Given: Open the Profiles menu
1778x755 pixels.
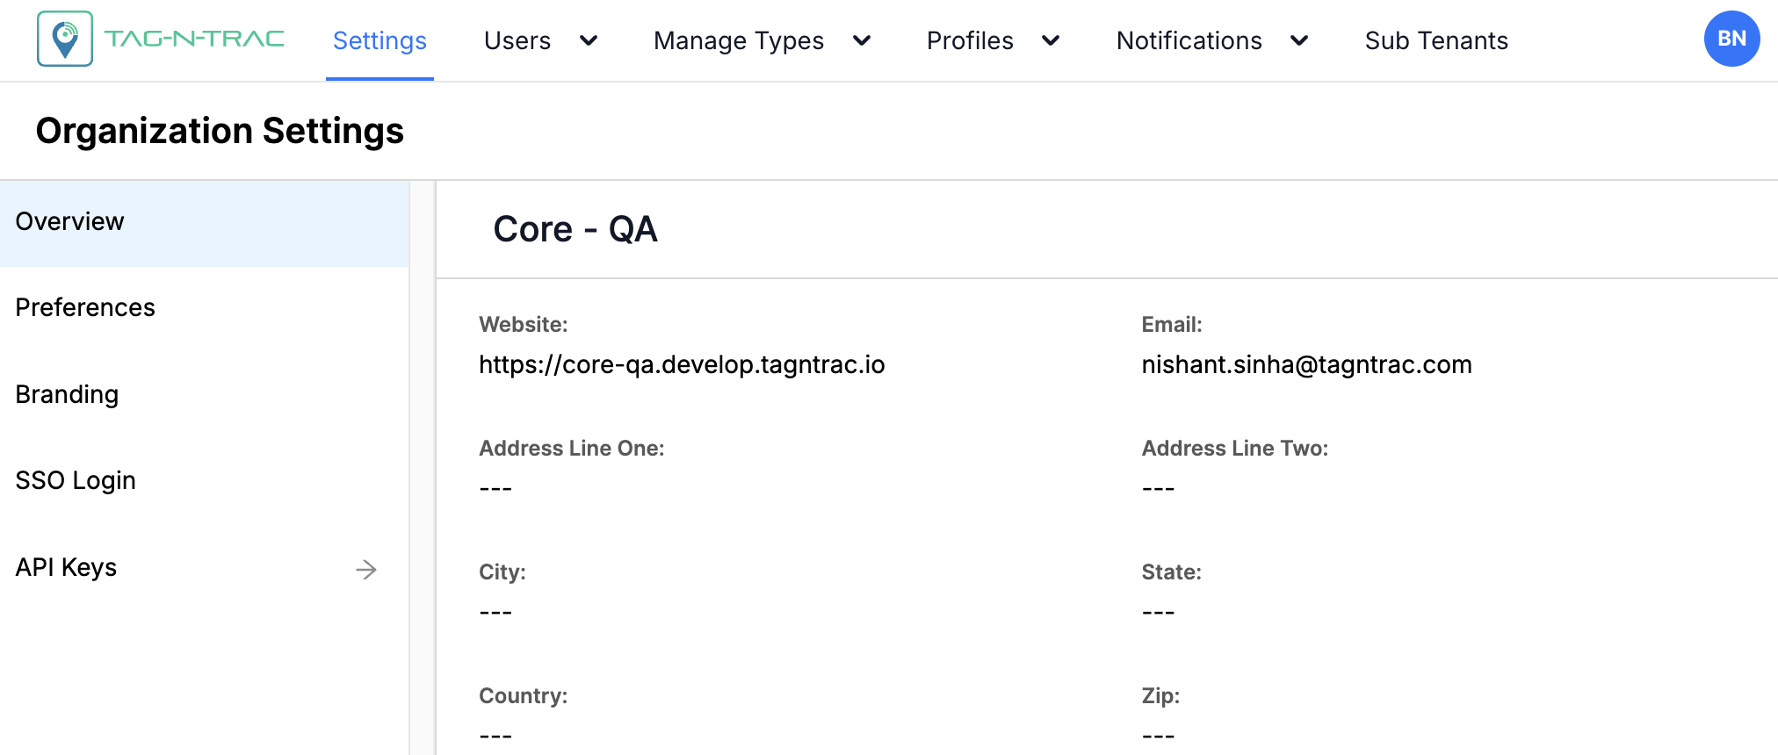Looking at the screenshot, I should tap(970, 40).
